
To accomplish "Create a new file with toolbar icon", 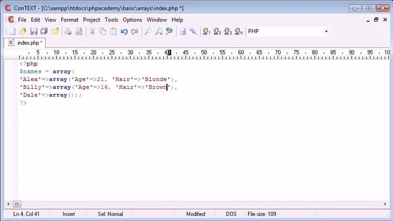I will coord(12,31).
